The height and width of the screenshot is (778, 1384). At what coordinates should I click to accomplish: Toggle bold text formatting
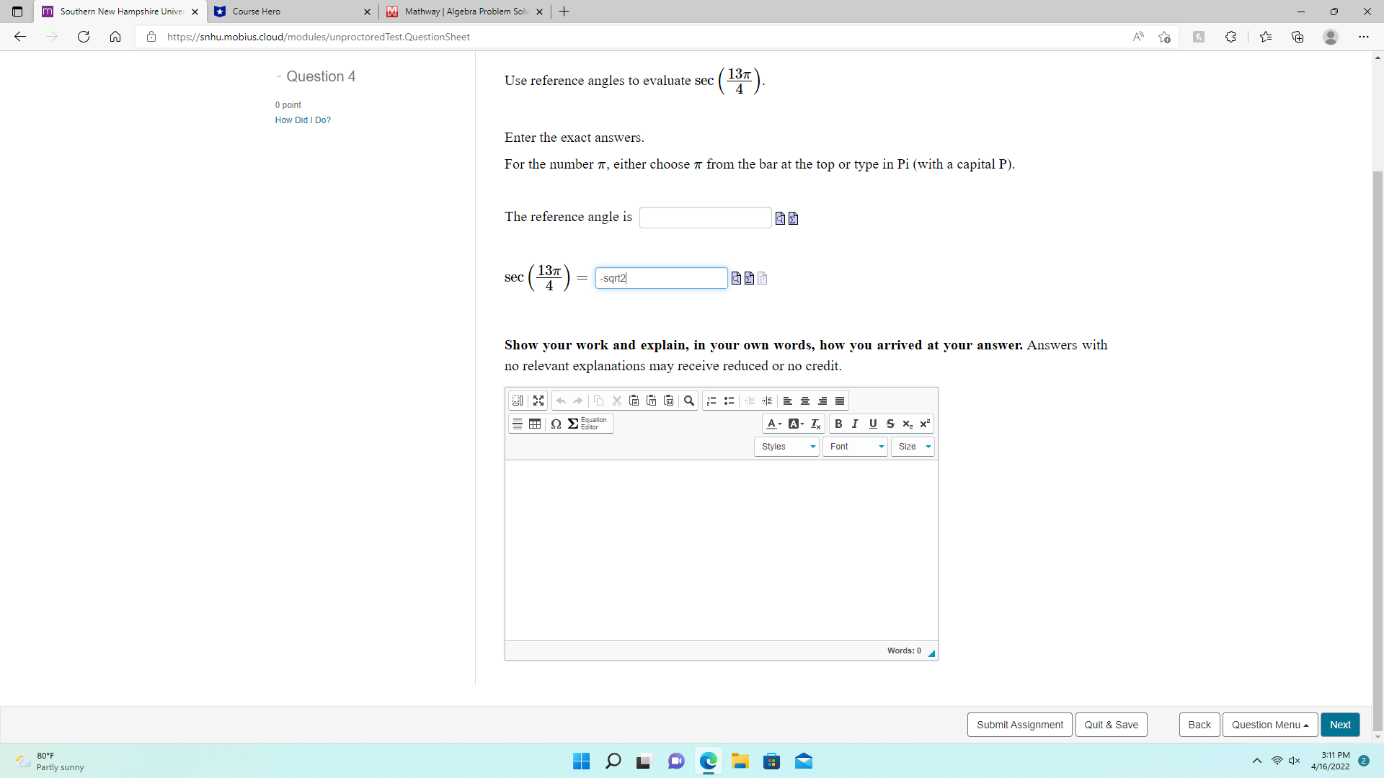pos(838,424)
